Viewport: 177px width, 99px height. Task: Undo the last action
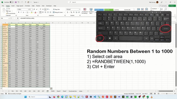(x=19, y=2)
